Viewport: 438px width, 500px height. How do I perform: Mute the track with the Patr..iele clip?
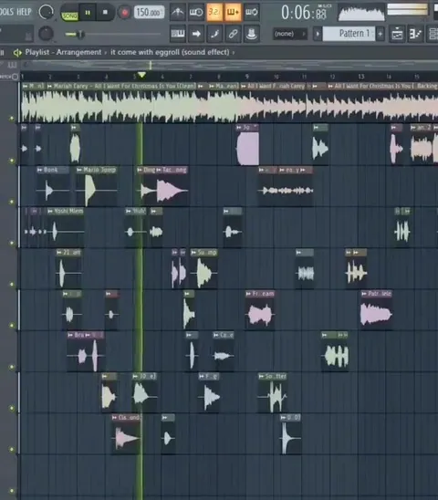pyautogui.click(x=12, y=325)
